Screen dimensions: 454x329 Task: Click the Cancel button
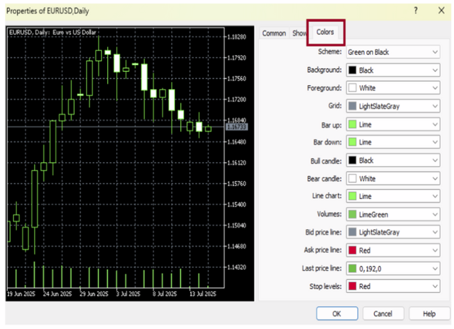coord(382,314)
